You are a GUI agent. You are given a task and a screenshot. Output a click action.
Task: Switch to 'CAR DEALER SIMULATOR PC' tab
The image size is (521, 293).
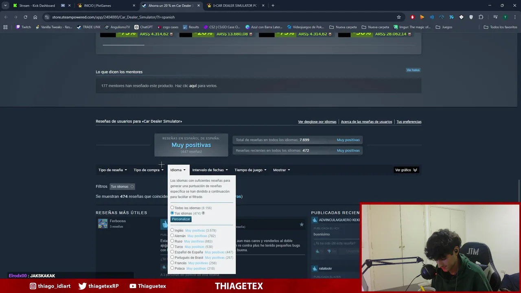pos(235,6)
